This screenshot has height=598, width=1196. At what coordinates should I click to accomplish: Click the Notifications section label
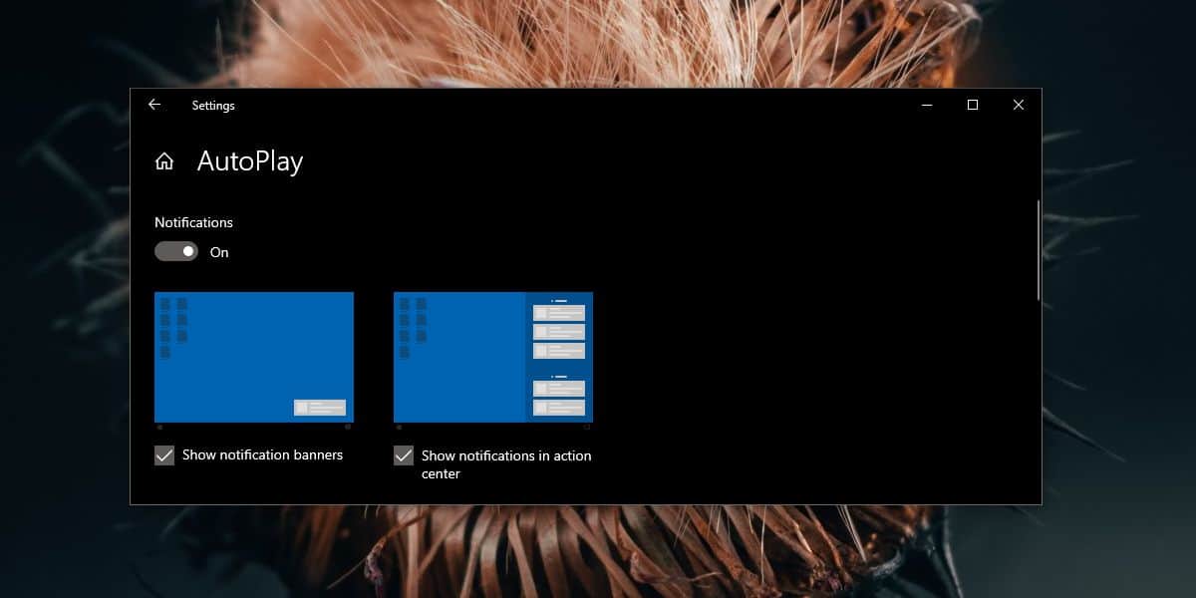coord(193,222)
